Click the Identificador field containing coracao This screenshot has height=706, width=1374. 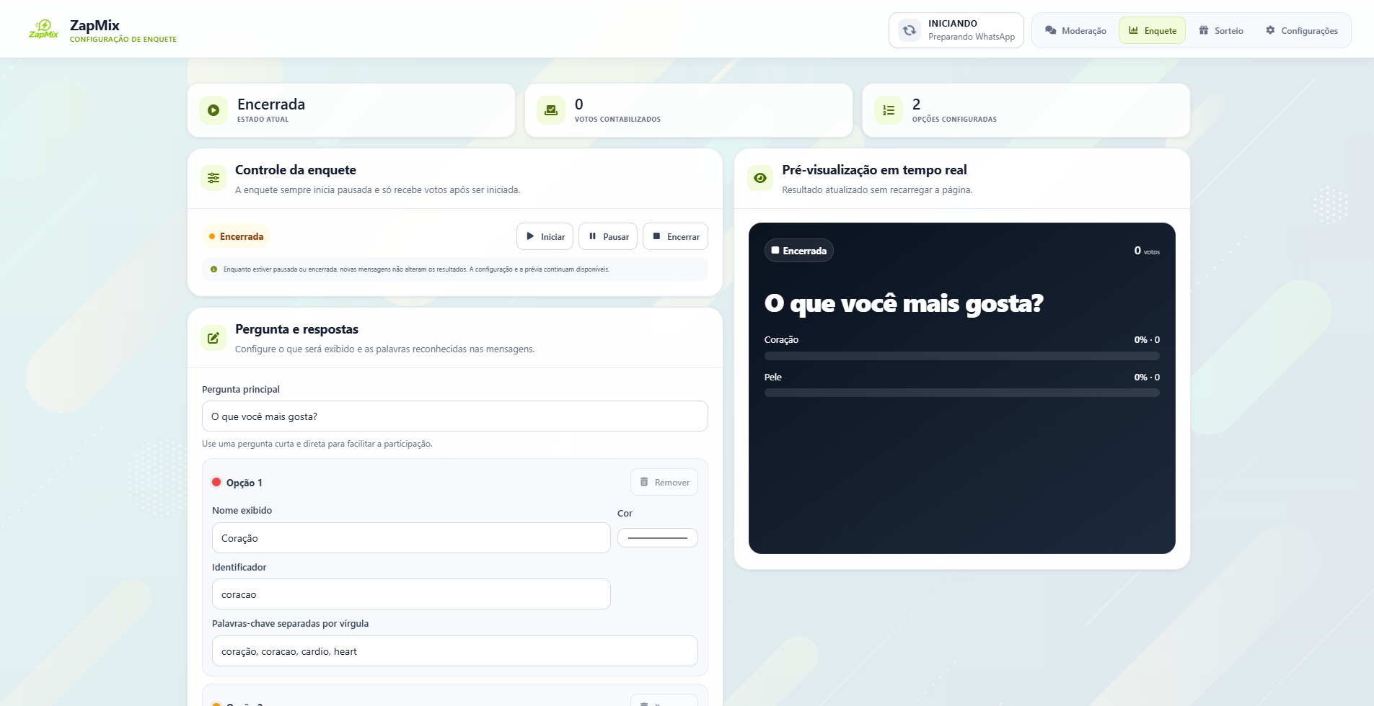[411, 594]
